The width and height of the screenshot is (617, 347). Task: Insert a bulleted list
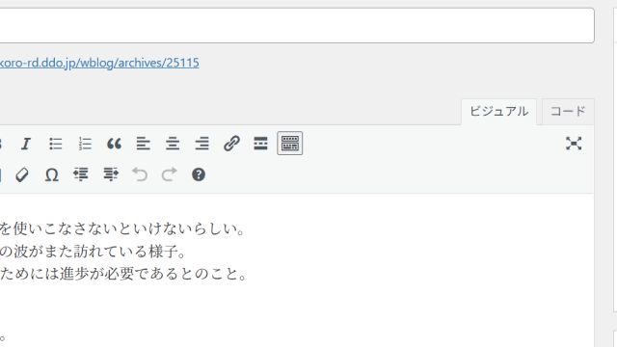(x=56, y=144)
